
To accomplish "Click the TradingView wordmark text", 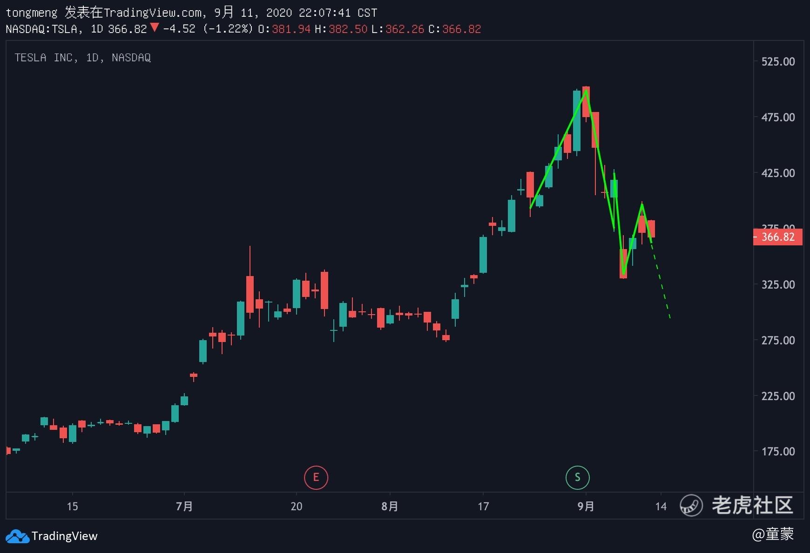I will (x=65, y=536).
